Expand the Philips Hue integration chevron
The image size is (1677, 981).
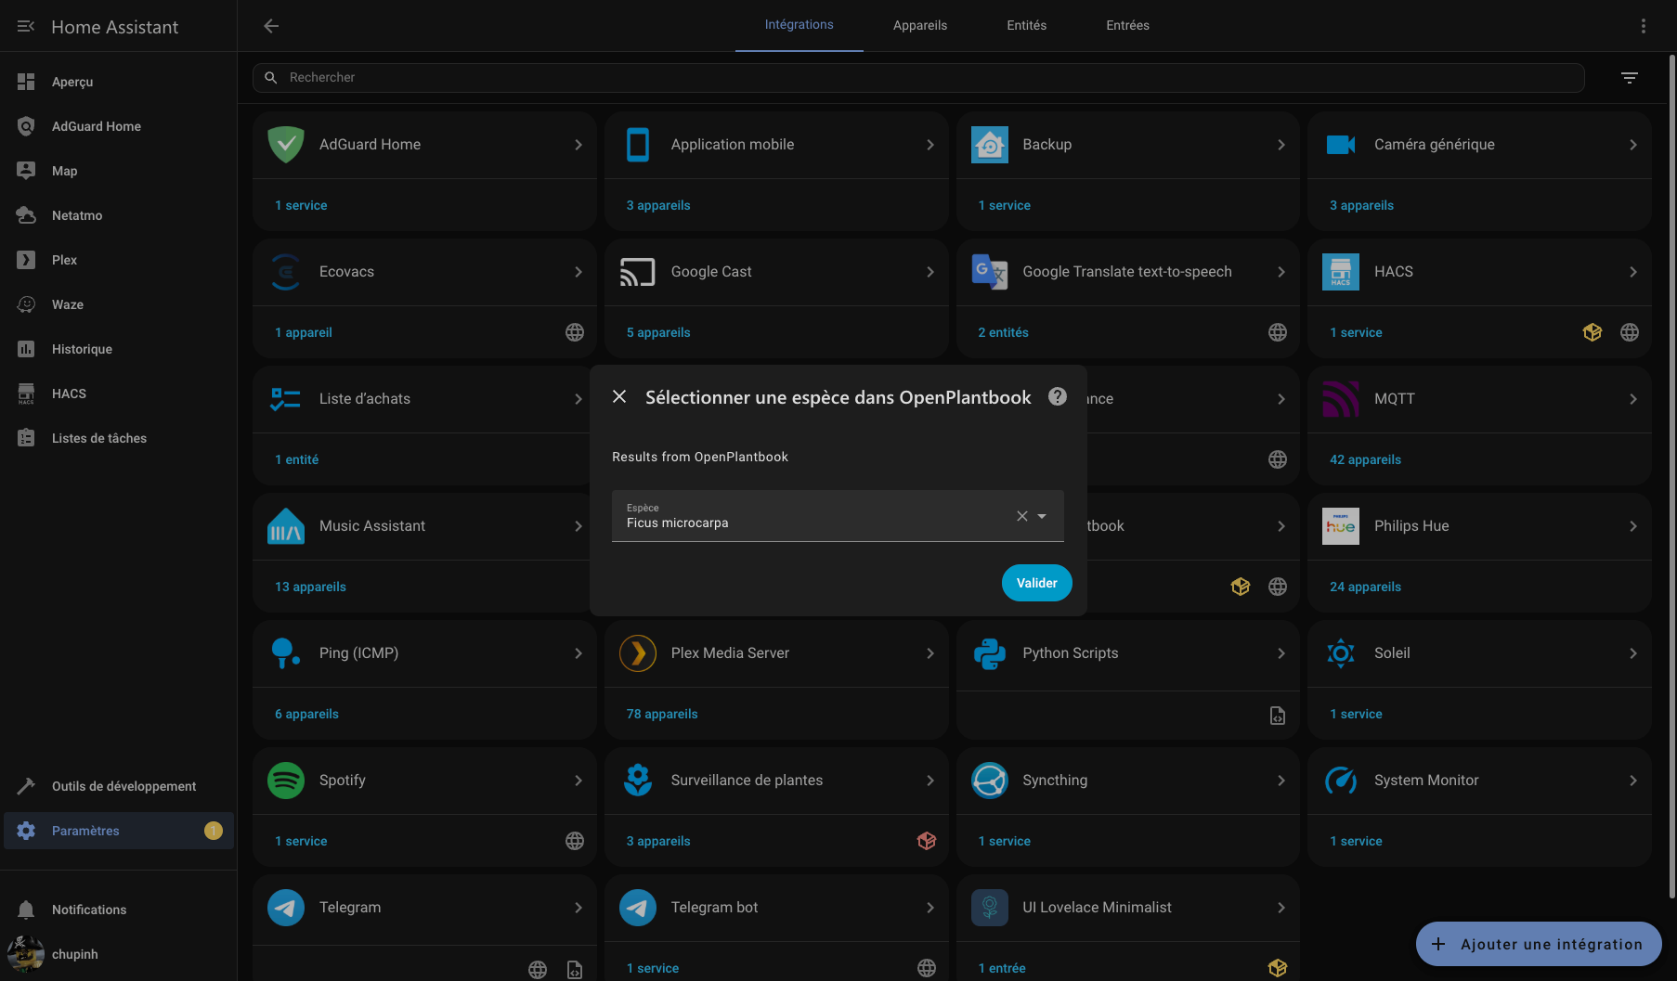tap(1632, 526)
